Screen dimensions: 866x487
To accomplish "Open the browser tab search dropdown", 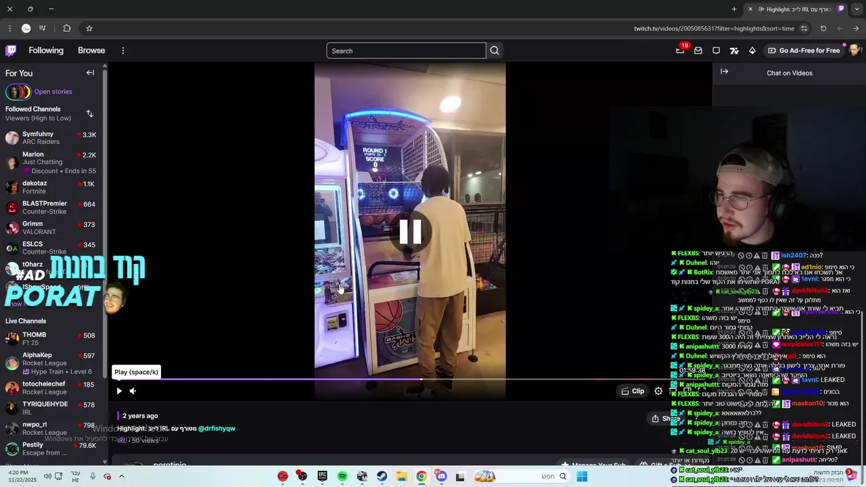I will (x=856, y=9).
